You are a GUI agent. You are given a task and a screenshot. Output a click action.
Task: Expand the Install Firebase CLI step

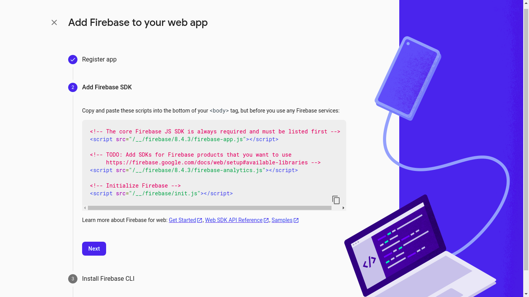108,279
